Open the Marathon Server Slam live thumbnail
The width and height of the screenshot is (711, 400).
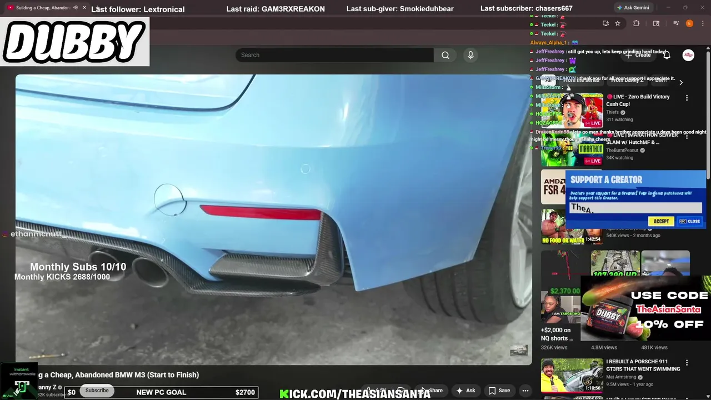[572, 149]
